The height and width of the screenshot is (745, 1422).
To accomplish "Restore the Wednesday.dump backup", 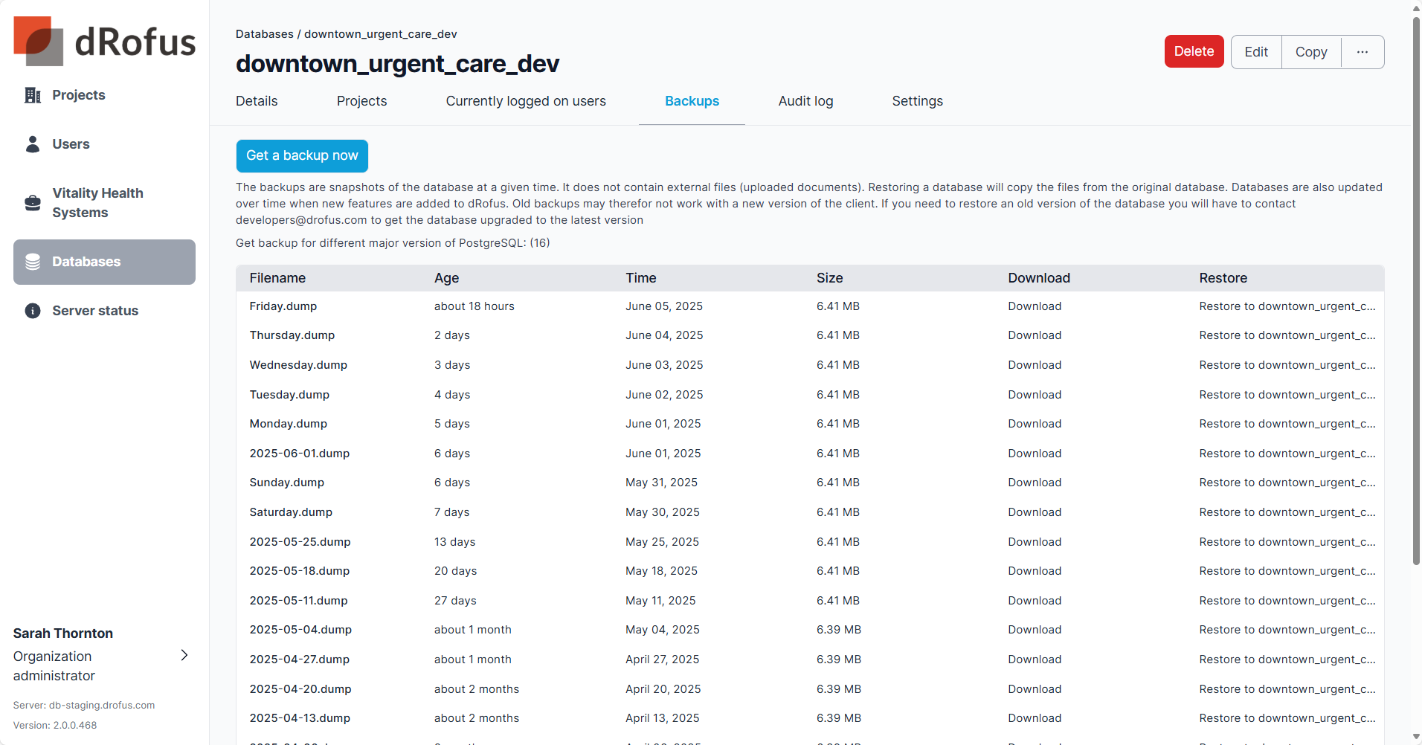I will pyautogui.click(x=1287, y=365).
